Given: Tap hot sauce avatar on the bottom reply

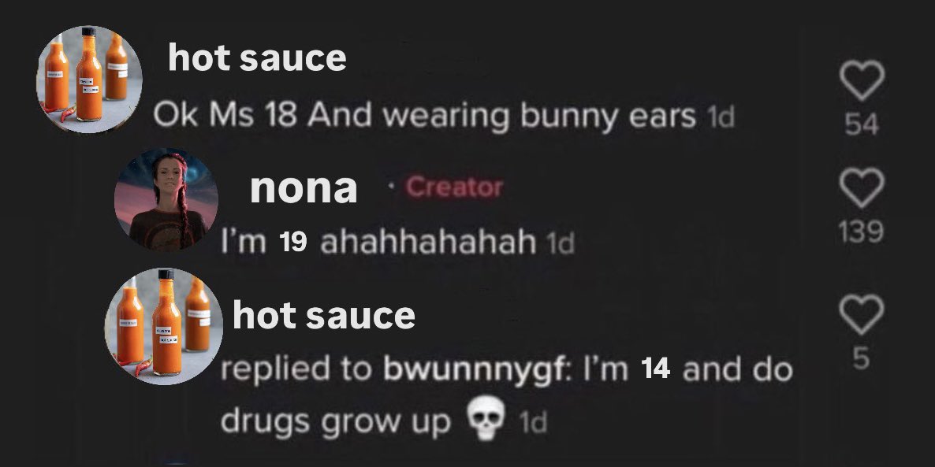Looking at the screenshot, I should click(x=164, y=326).
